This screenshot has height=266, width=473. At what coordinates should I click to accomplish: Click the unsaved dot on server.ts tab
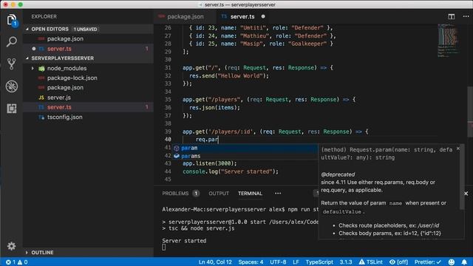pos(263,16)
